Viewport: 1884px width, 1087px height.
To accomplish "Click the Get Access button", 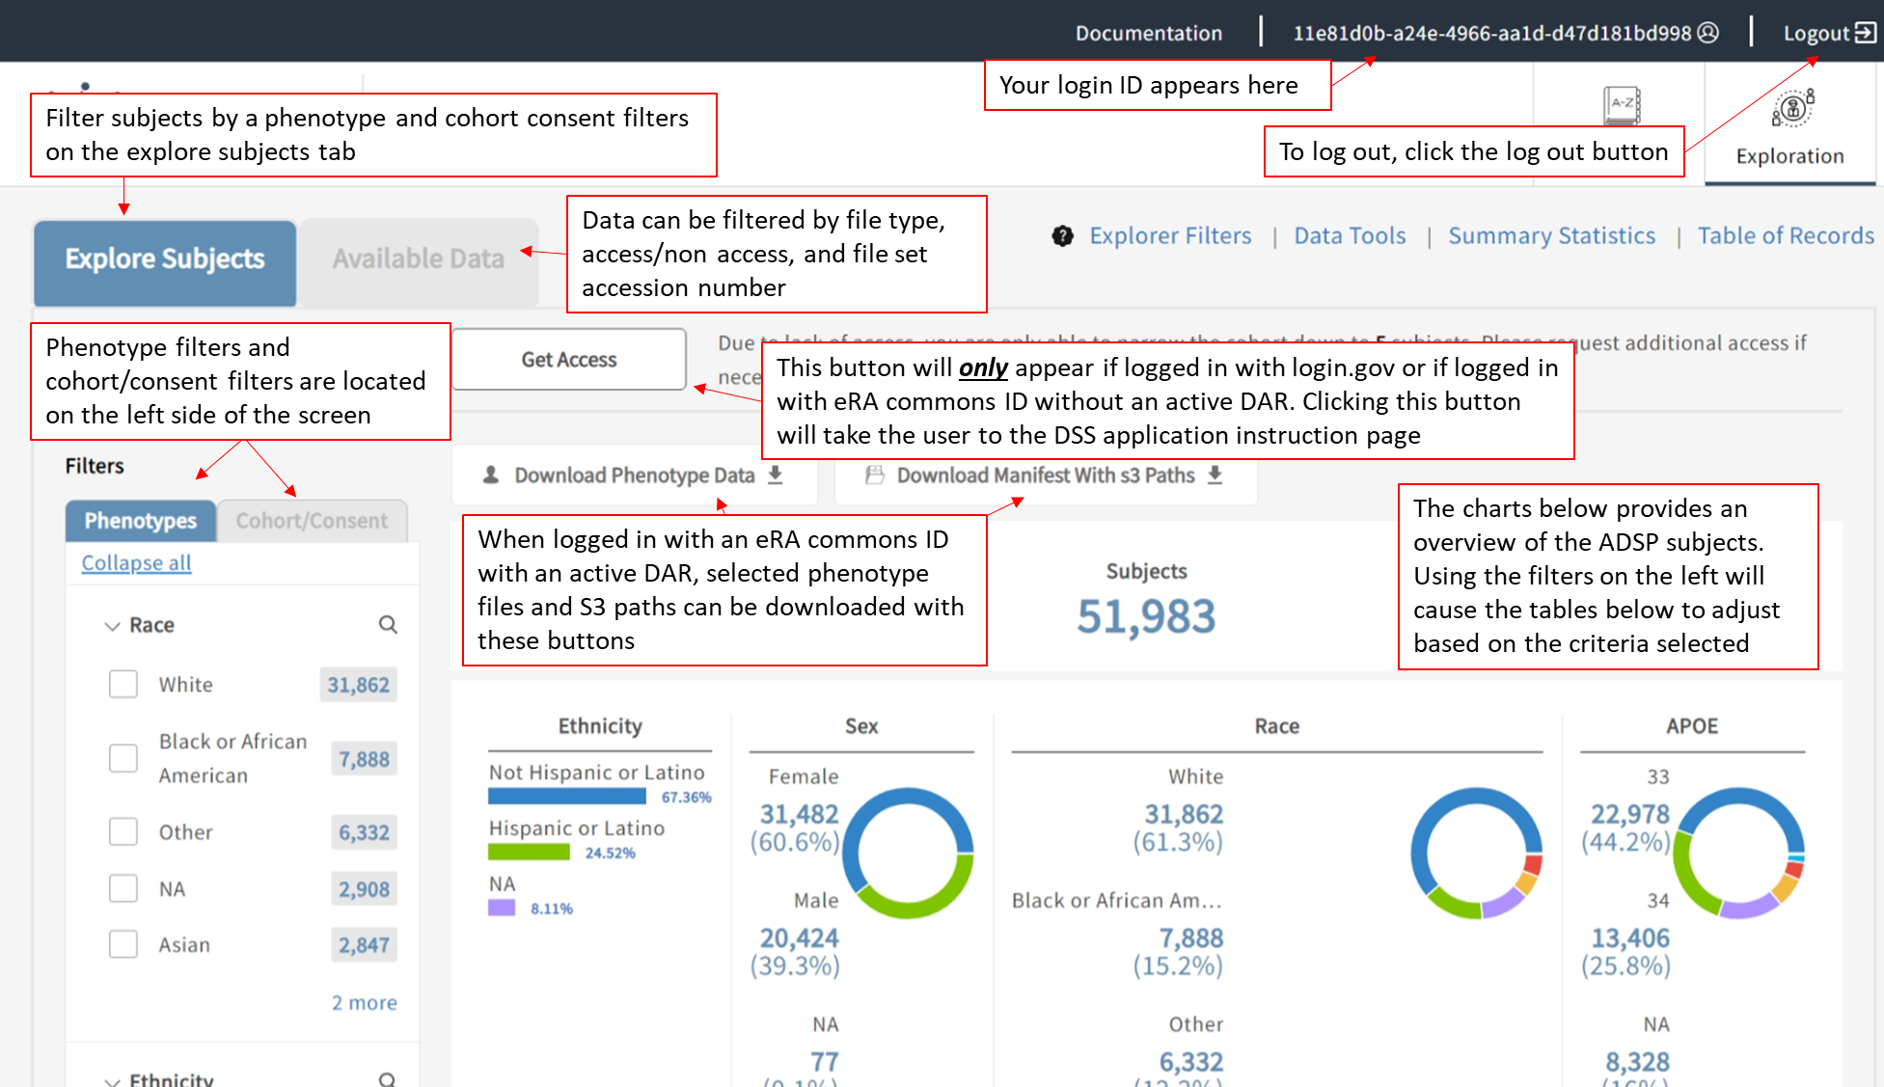I will pyautogui.click(x=568, y=360).
